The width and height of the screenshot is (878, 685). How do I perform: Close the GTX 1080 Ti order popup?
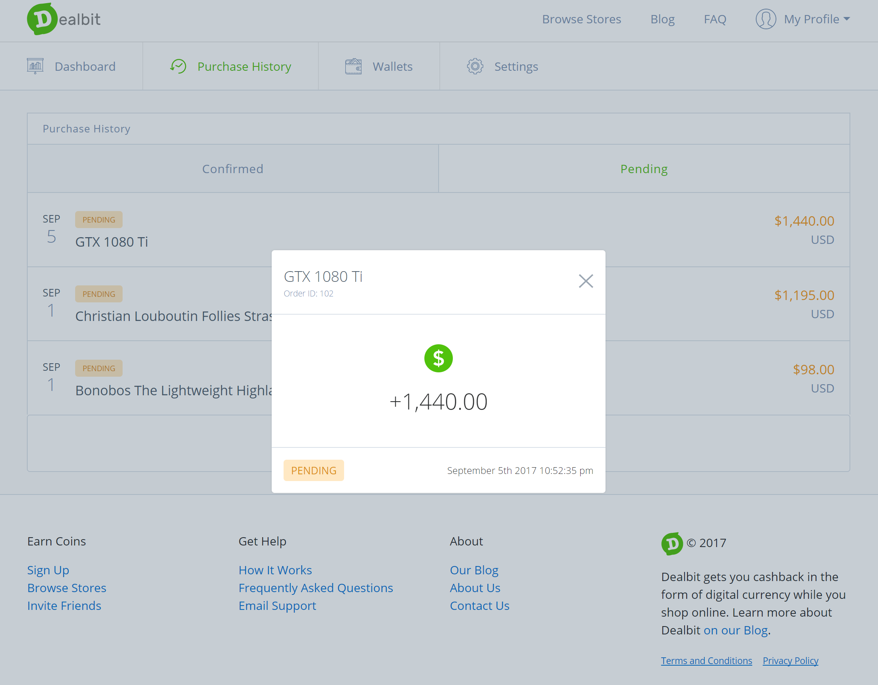click(586, 281)
